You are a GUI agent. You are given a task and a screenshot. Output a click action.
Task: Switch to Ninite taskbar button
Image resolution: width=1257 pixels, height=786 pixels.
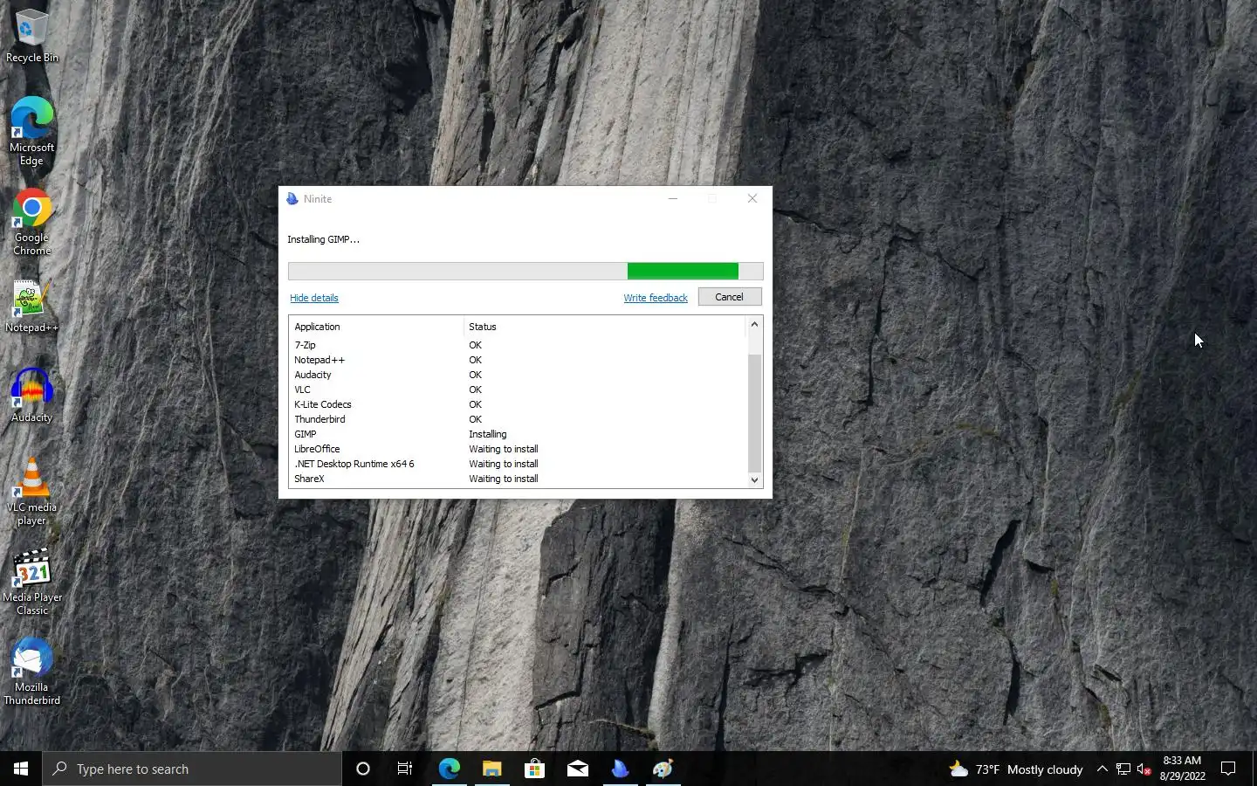click(x=620, y=769)
